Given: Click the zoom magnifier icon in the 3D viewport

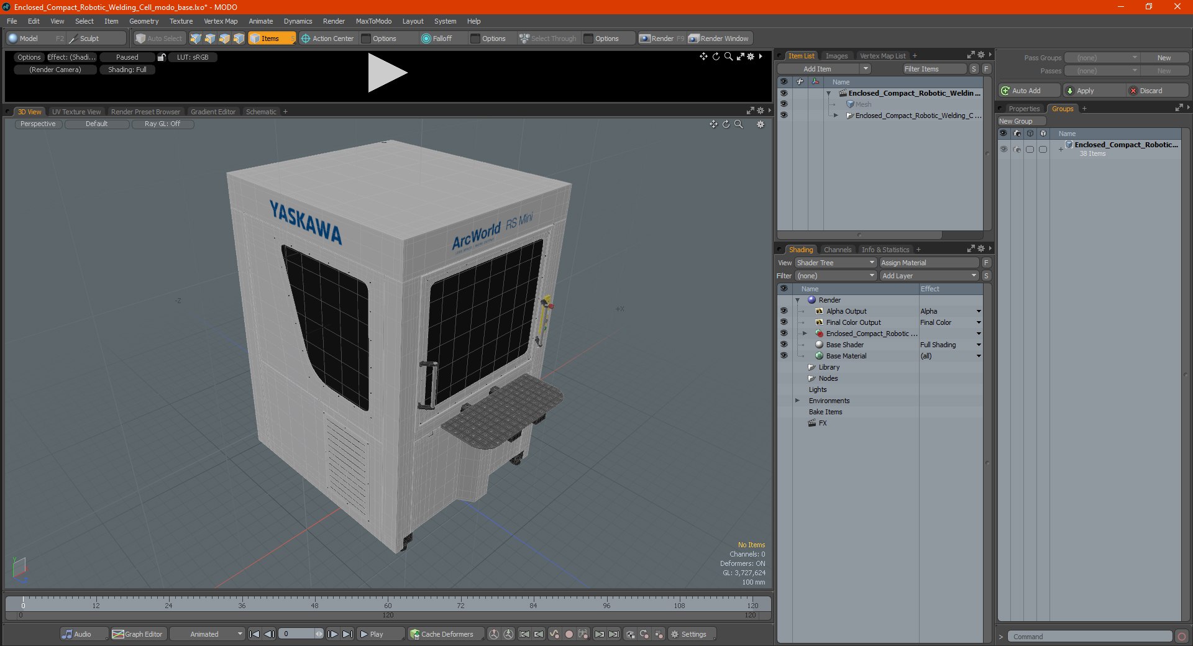Looking at the screenshot, I should (x=738, y=124).
